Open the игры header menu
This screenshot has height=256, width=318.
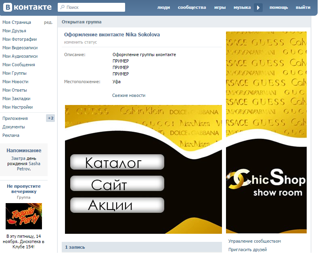click(220, 8)
